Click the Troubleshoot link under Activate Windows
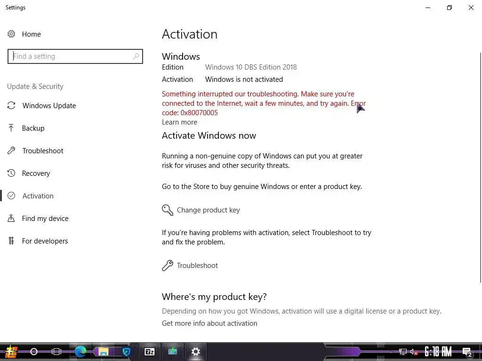Screen dimensions: 482x361 (197, 266)
